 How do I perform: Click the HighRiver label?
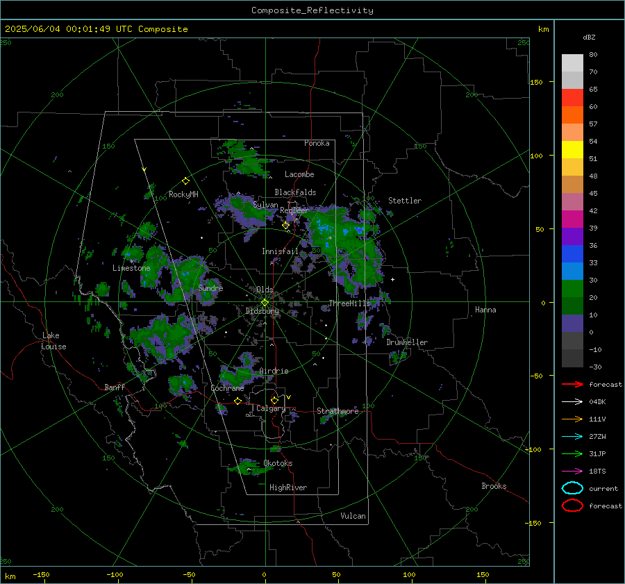click(288, 487)
